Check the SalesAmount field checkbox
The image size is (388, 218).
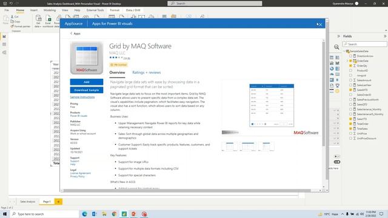click(350, 81)
